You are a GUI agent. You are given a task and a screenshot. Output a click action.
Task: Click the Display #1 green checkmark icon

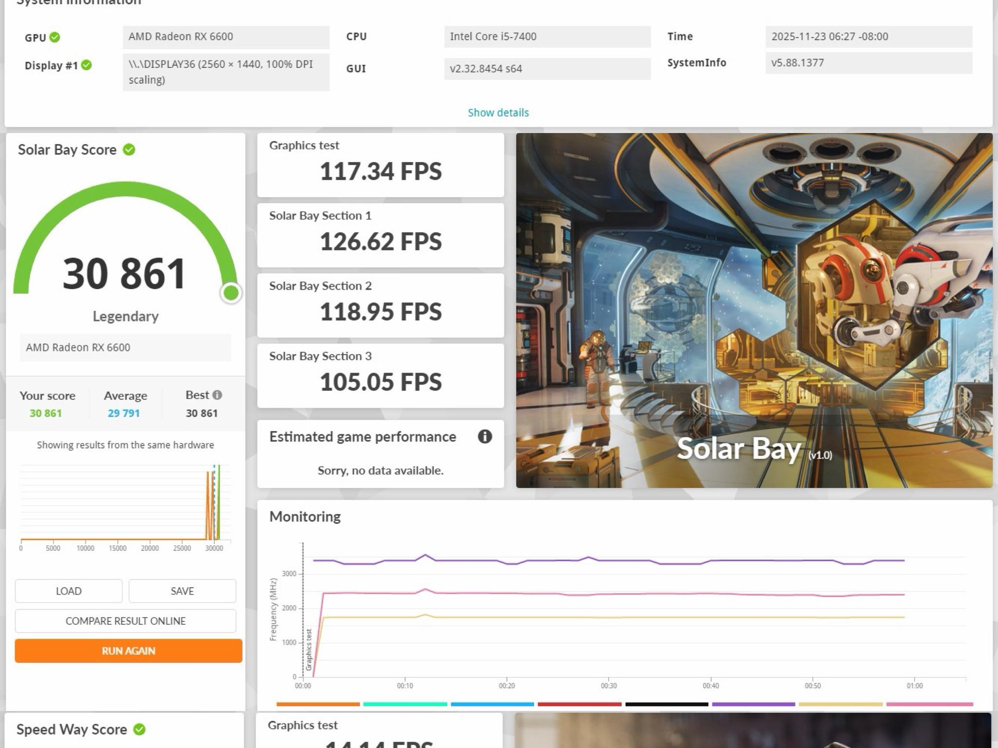click(87, 65)
